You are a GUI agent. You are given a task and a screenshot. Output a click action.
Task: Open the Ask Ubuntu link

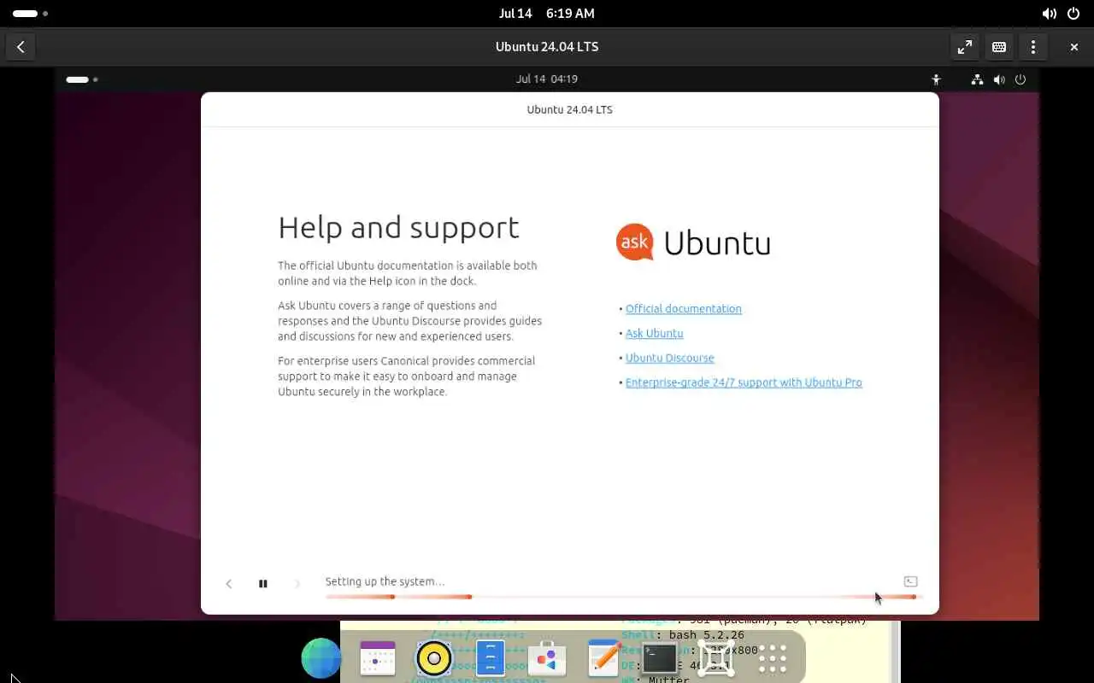[x=655, y=334]
